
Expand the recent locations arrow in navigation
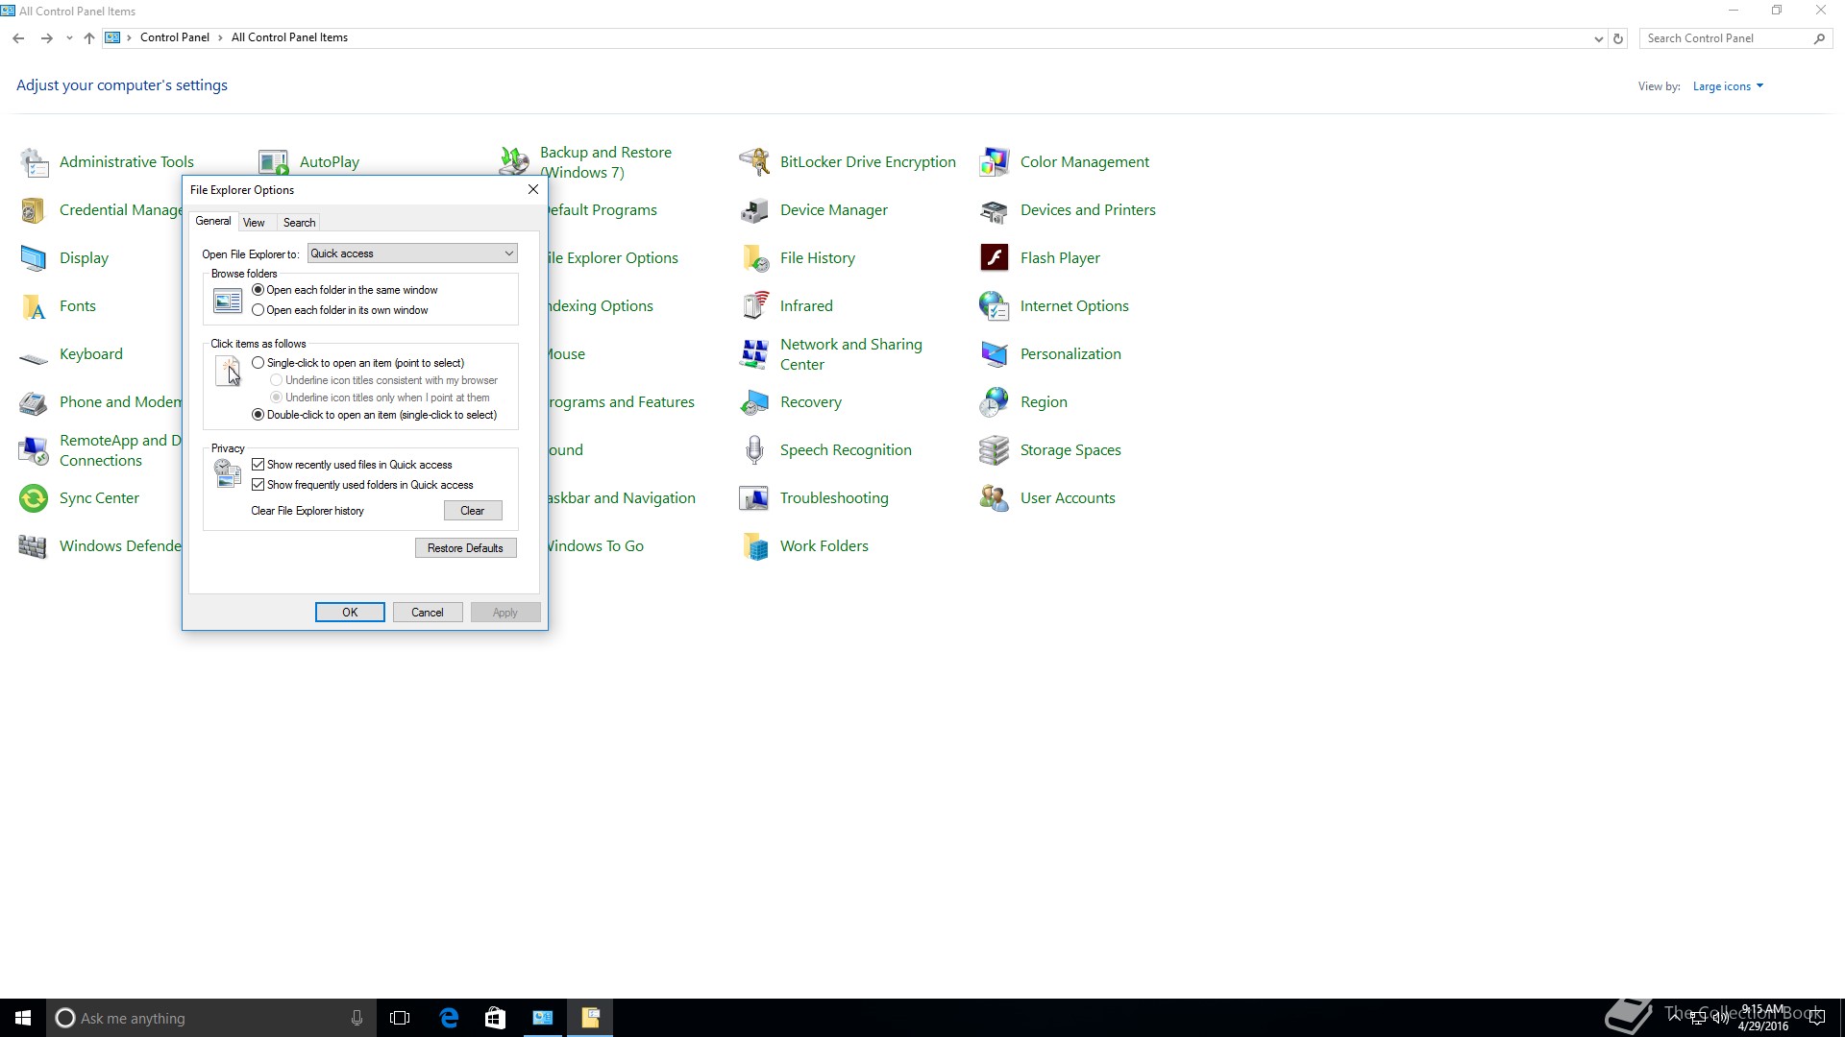(x=69, y=38)
